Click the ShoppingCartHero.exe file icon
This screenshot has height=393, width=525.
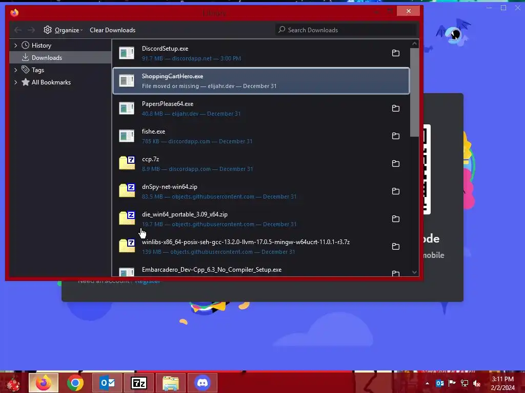point(127,81)
